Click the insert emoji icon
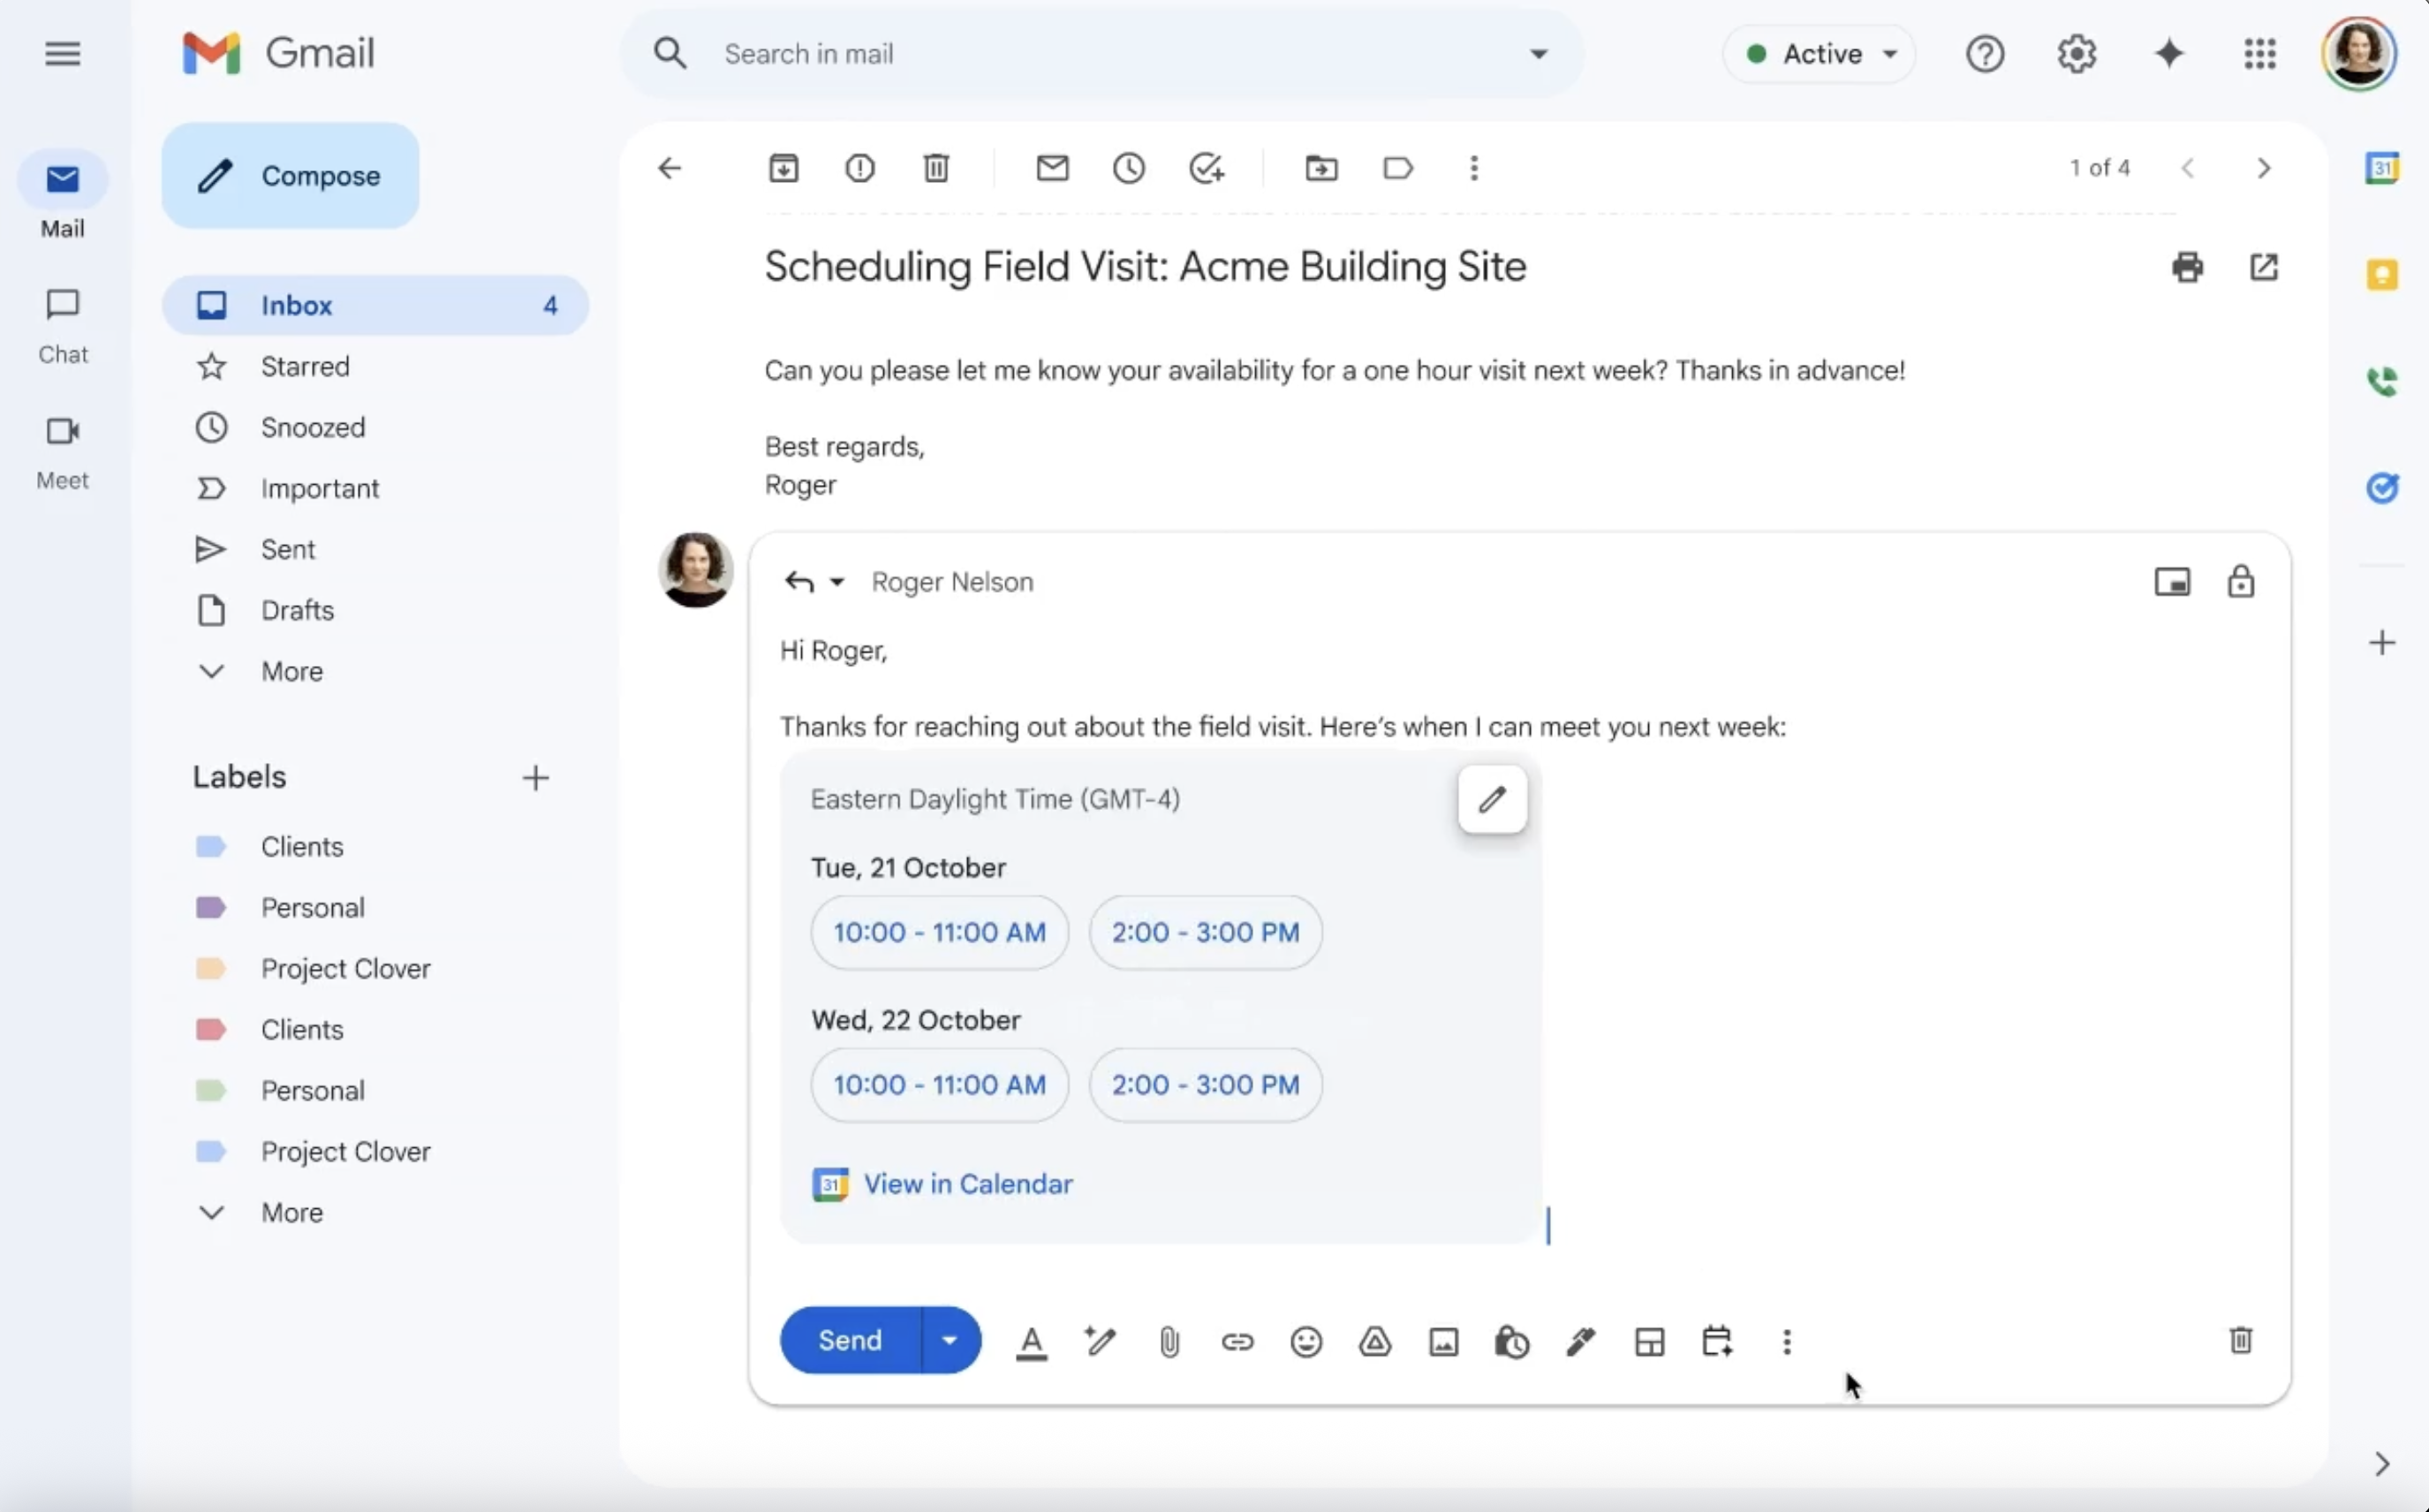This screenshot has width=2429, height=1512. pyautogui.click(x=1306, y=1341)
